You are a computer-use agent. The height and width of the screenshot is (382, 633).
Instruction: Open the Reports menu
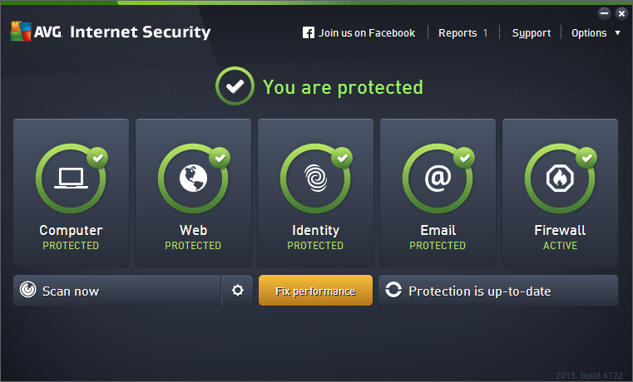point(462,33)
